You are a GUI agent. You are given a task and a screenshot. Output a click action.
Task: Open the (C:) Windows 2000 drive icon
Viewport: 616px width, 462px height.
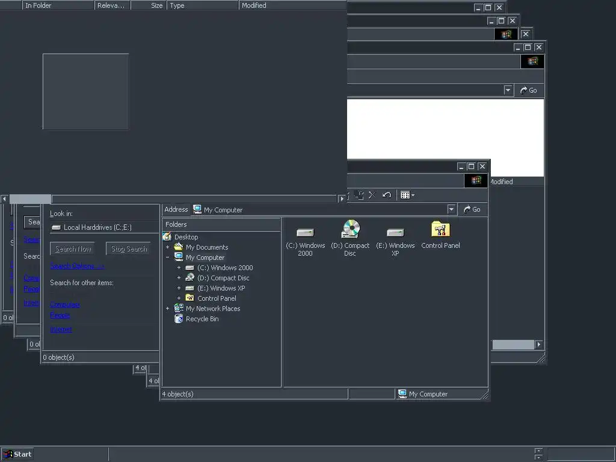click(x=305, y=238)
